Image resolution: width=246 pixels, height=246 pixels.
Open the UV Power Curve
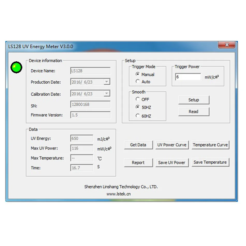(x=172, y=145)
